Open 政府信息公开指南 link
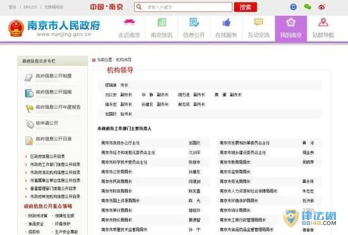 click(x=54, y=92)
